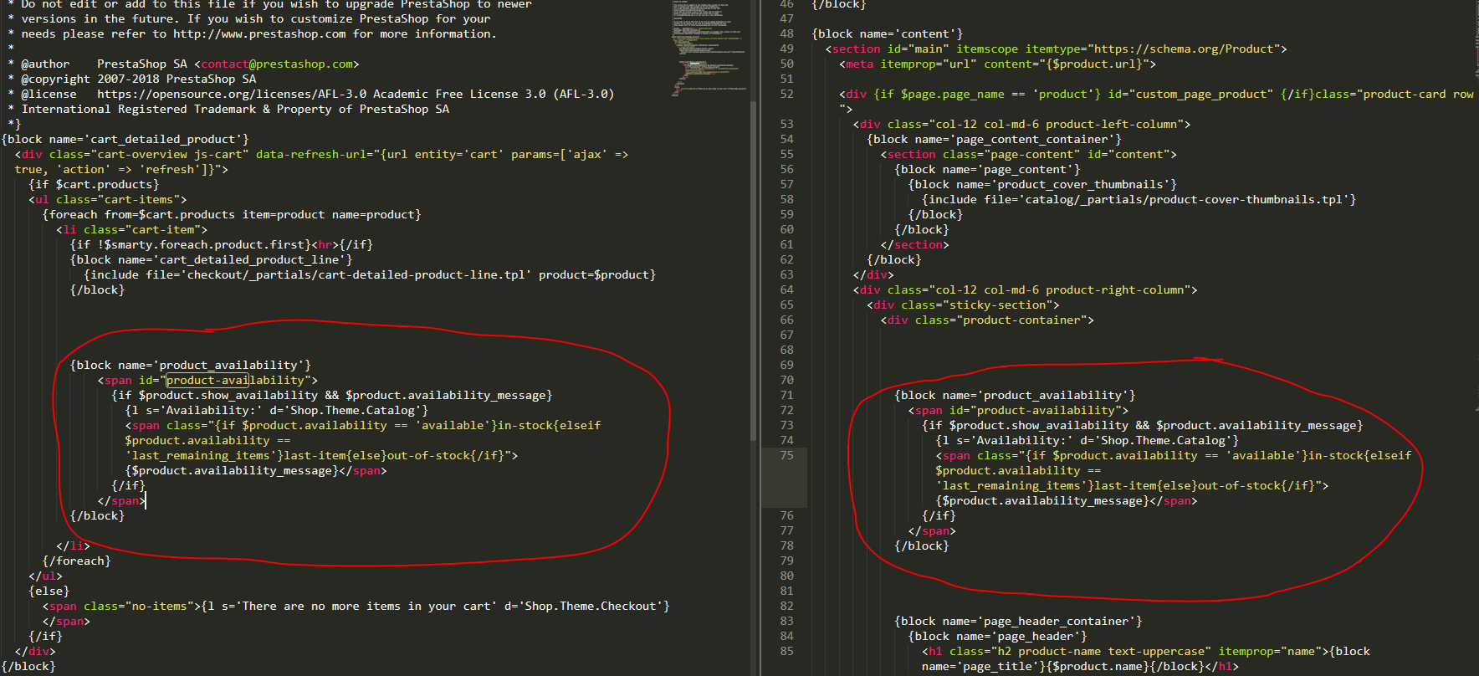1479x676 pixels.
Task: Click line number 48 in the gutter
Action: coord(786,34)
